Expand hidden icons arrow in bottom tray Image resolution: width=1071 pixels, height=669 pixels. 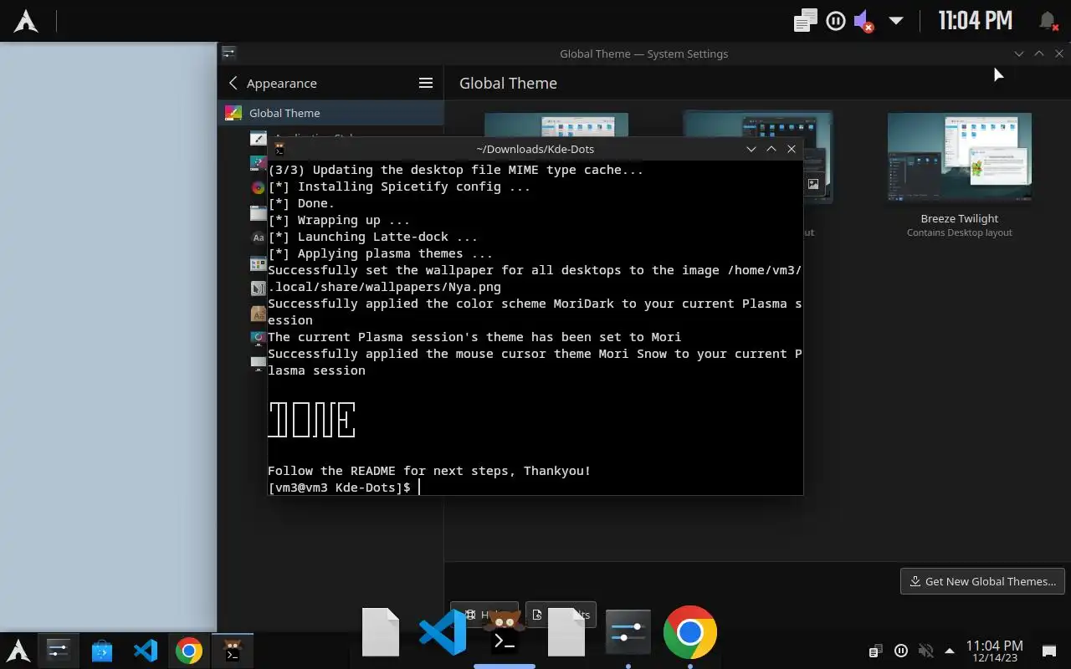pyautogui.click(x=950, y=651)
